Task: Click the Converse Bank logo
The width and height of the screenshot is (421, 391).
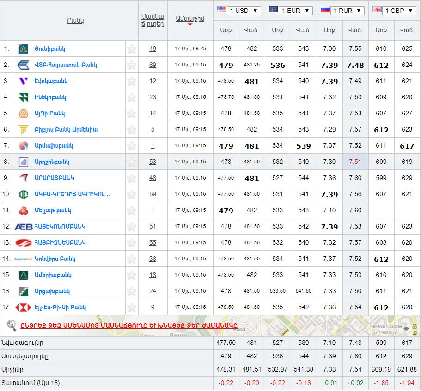Action: click(24, 259)
